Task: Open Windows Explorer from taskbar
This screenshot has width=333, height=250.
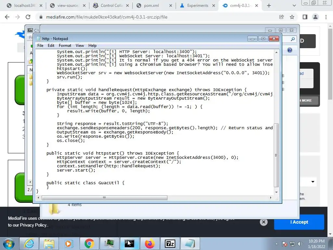Action: click(49, 243)
